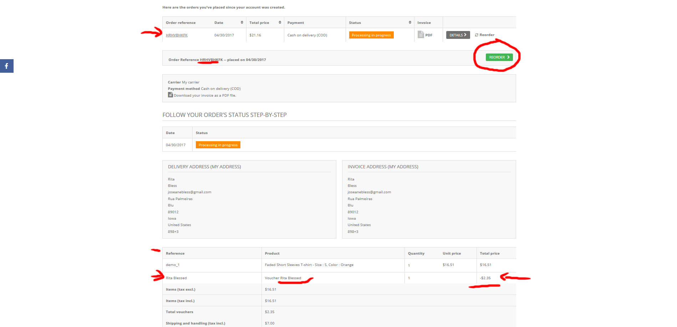Click the Invoice column header
This screenshot has height=327, width=677.
[424, 22]
